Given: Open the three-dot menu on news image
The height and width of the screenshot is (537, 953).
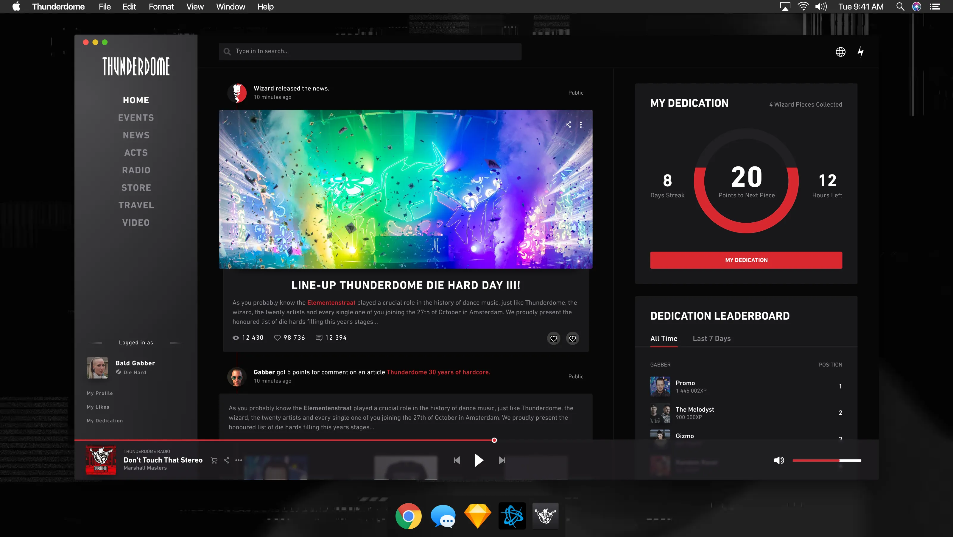Looking at the screenshot, I should [581, 125].
